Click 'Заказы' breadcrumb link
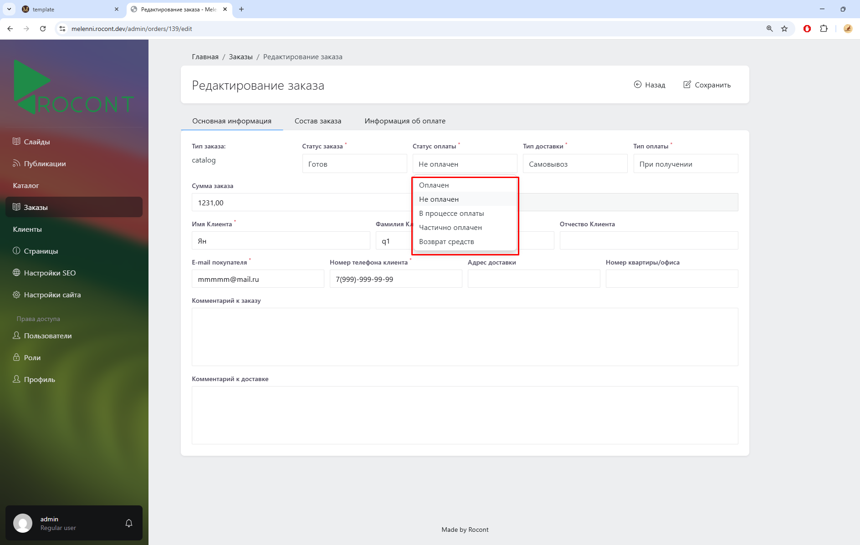This screenshot has width=860, height=545. tap(241, 57)
